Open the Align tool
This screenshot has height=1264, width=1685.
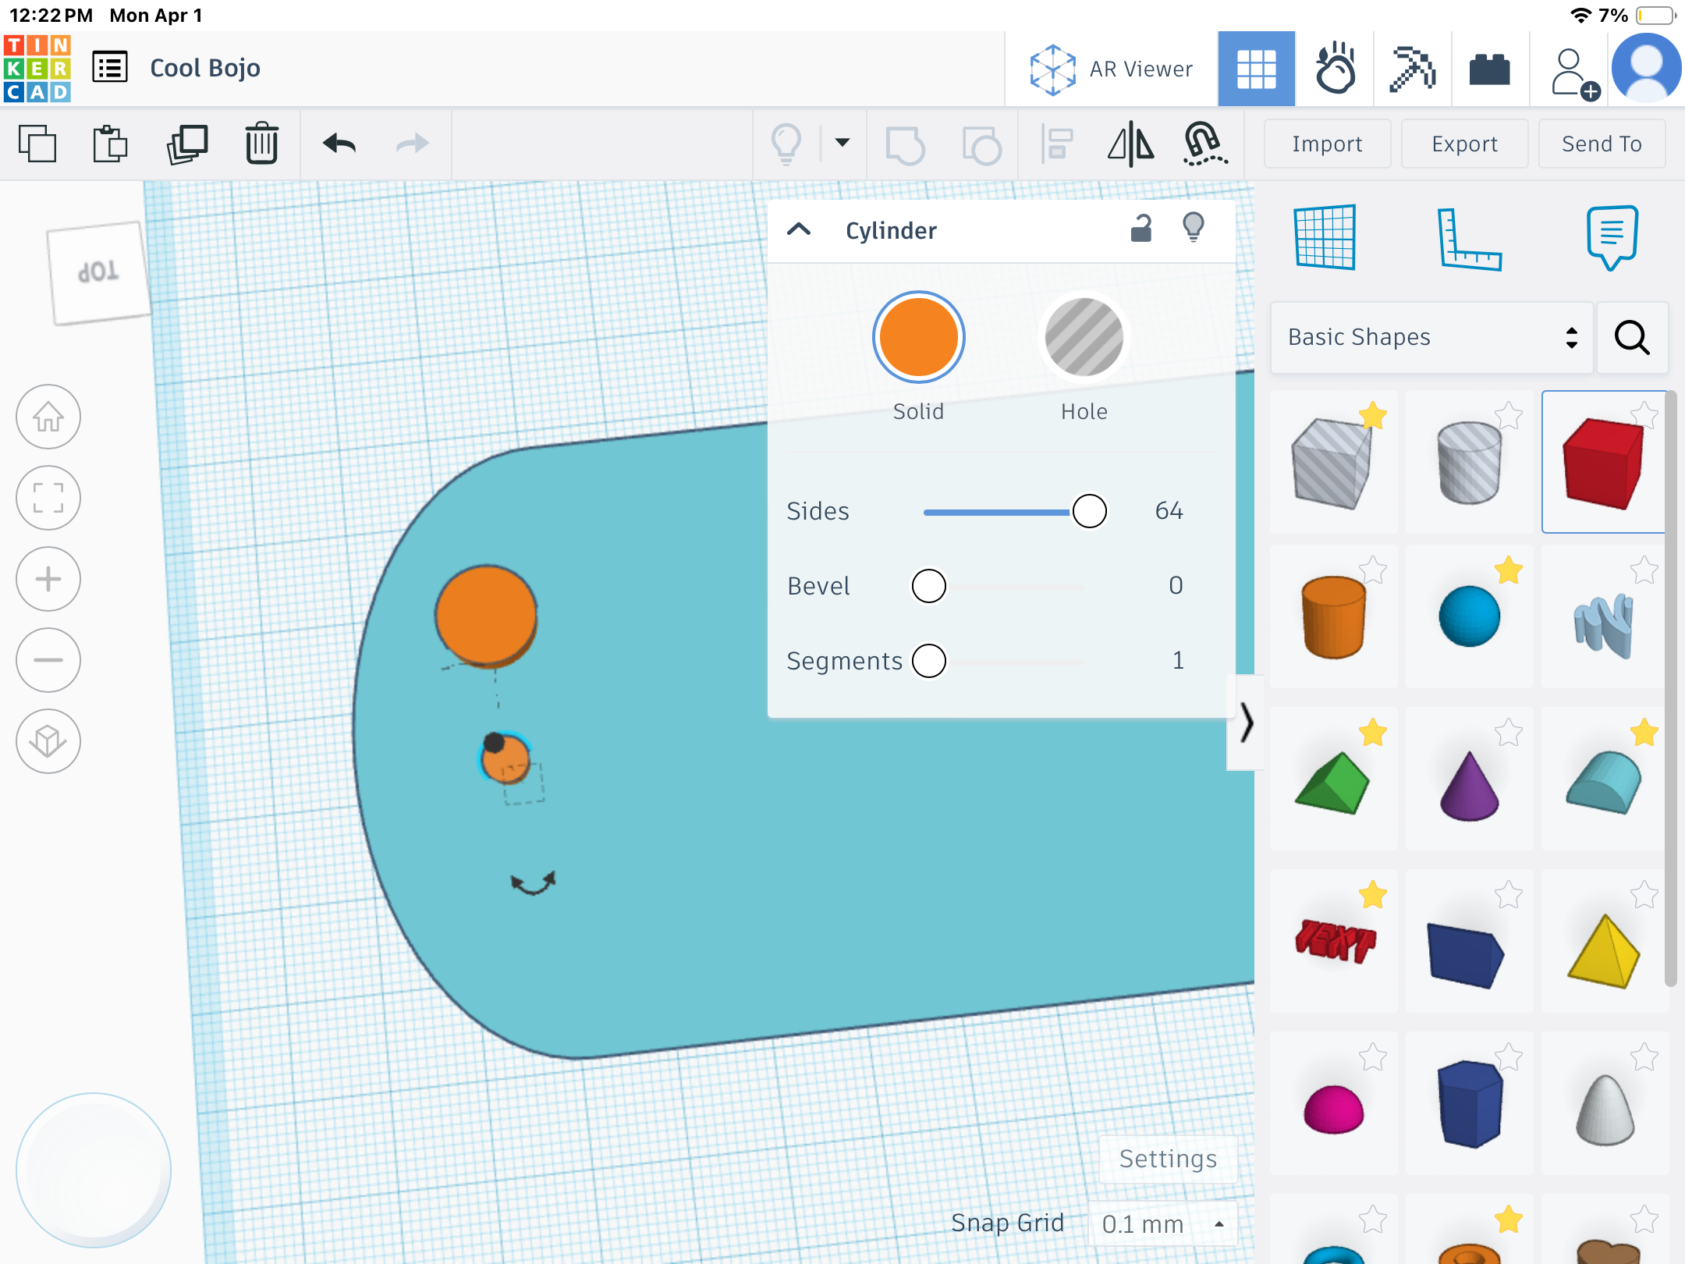click(1058, 144)
